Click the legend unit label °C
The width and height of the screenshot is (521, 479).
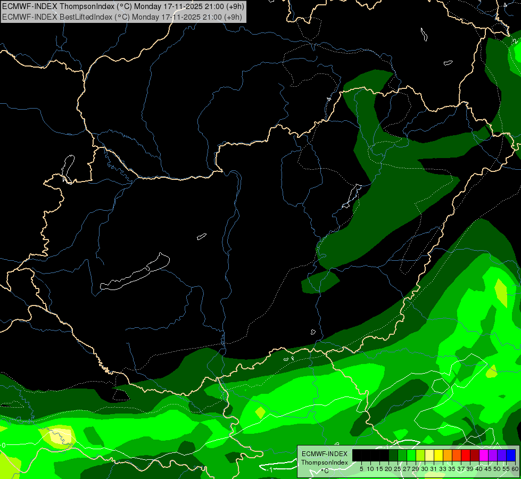click(x=325, y=470)
